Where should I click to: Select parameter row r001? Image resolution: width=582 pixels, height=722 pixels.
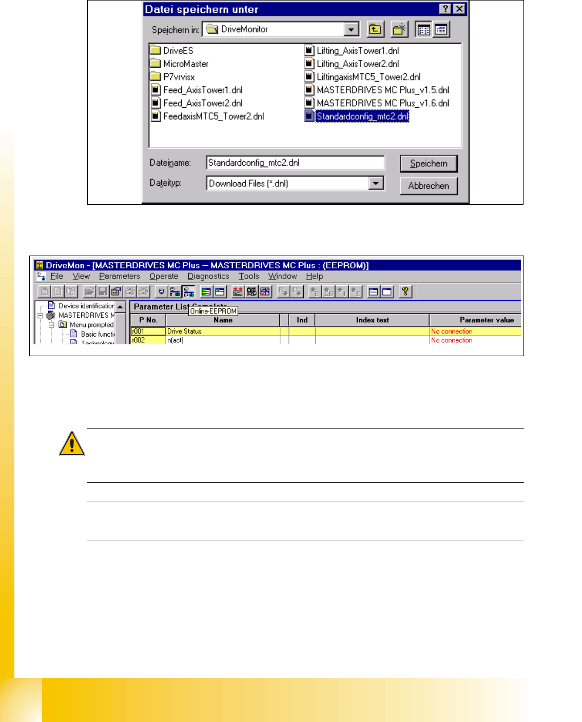tap(326, 331)
